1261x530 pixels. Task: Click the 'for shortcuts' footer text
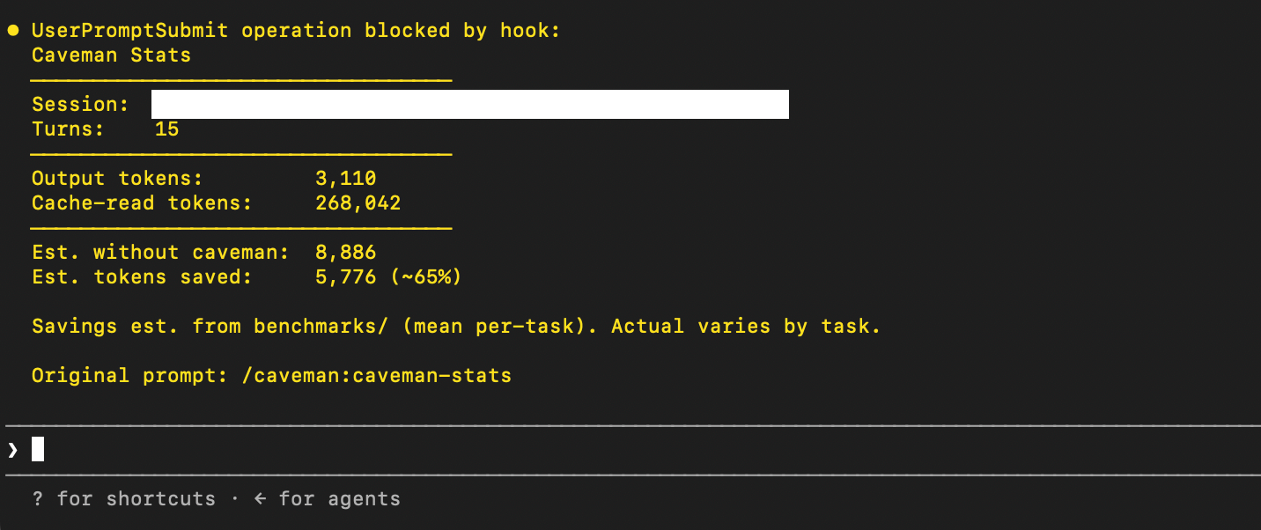click(136, 499)
